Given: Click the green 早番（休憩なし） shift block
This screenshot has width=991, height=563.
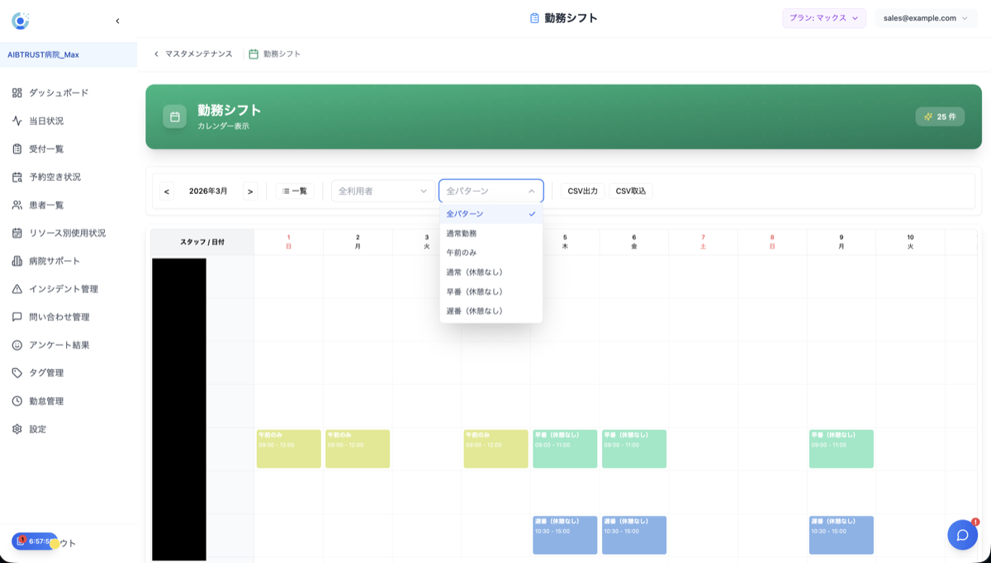Looking at the screenshot, I should coord(565,449).
